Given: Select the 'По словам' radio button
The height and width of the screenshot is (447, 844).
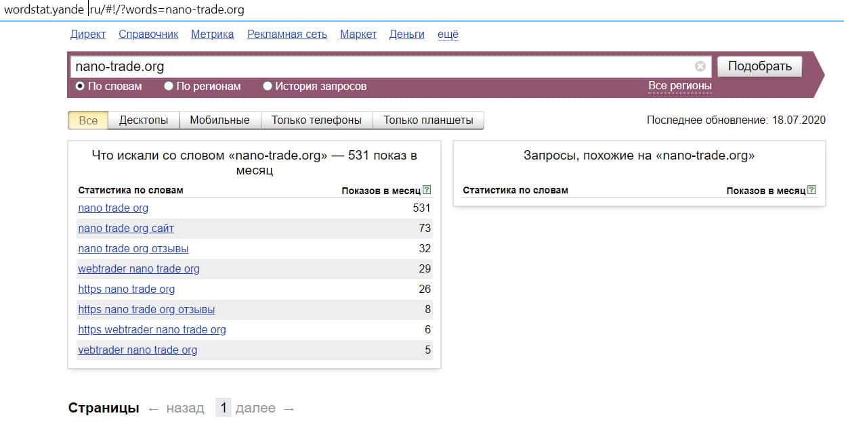Looking at the screenshot, I should [x=80, y=87].
